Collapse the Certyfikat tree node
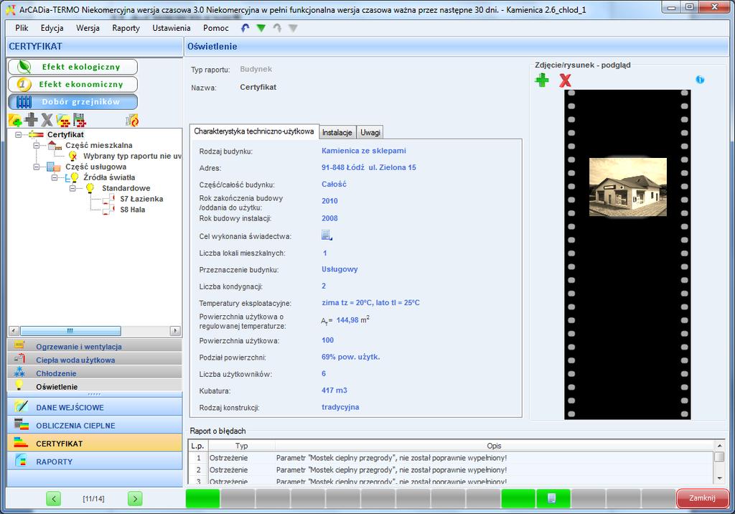735x514 pixels. (x=18, y=134)
